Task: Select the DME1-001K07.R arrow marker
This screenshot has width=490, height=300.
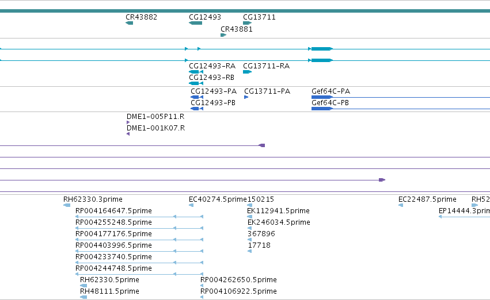Action: click(128, 134)
